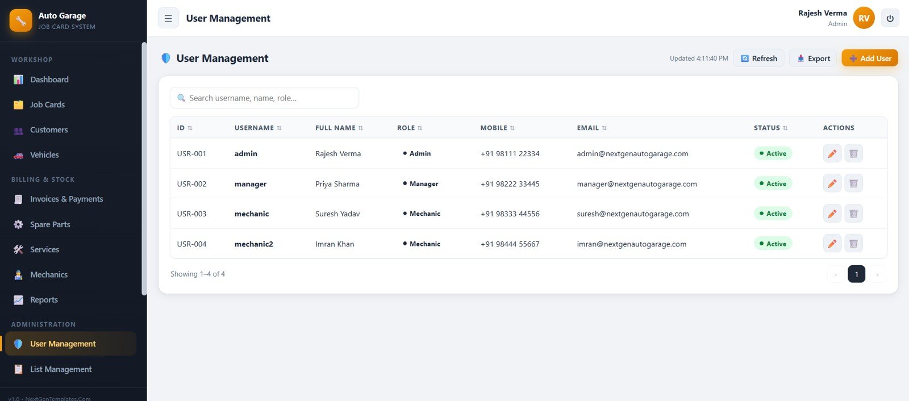
Task: Click the Active status badge for USR-004
Action: pyautogui.click(x=773, y=244)
